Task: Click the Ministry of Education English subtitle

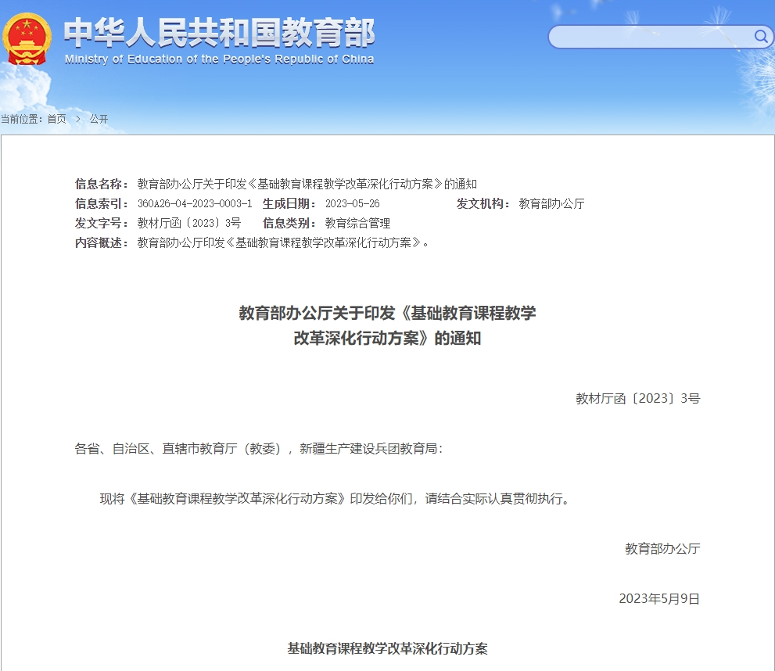Action: [x=219, y=59]
